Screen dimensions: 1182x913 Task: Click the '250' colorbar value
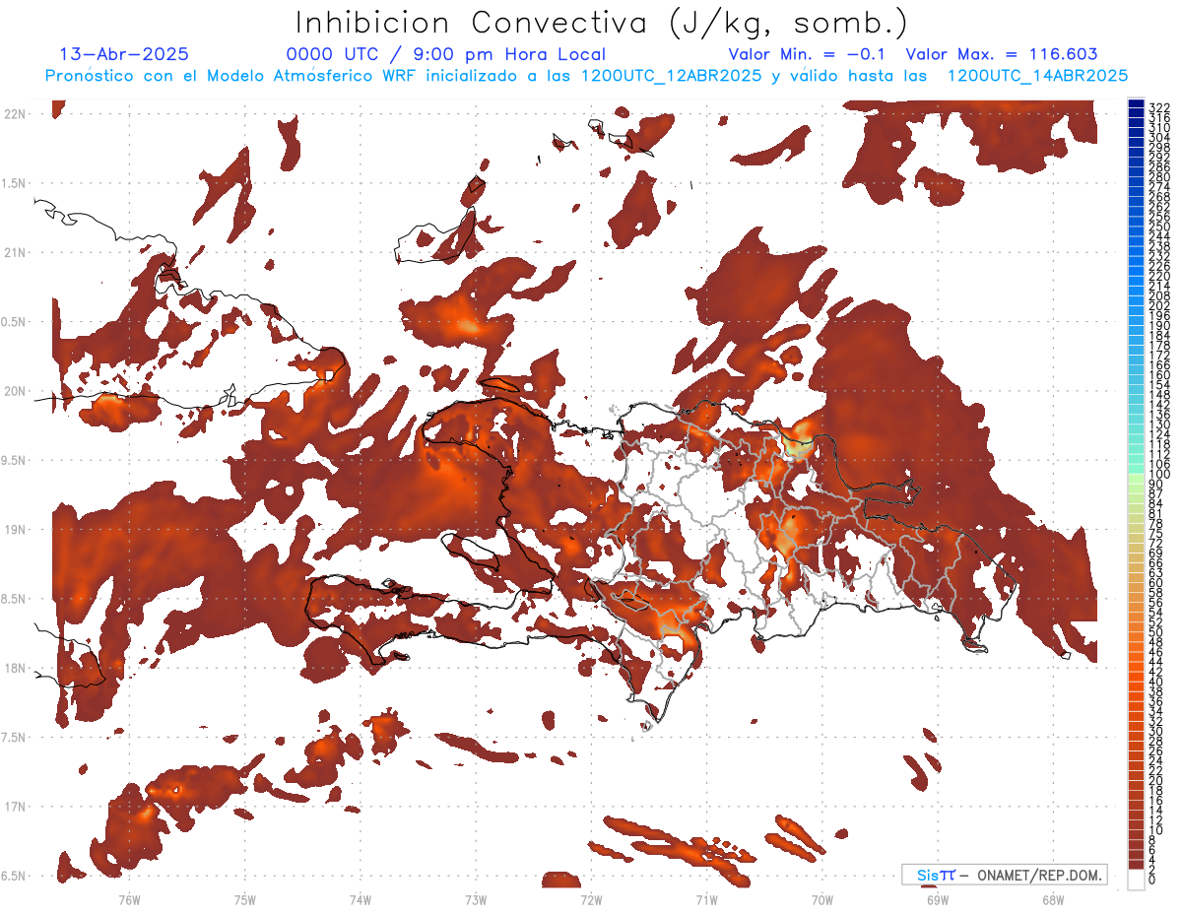(1158, 227)
